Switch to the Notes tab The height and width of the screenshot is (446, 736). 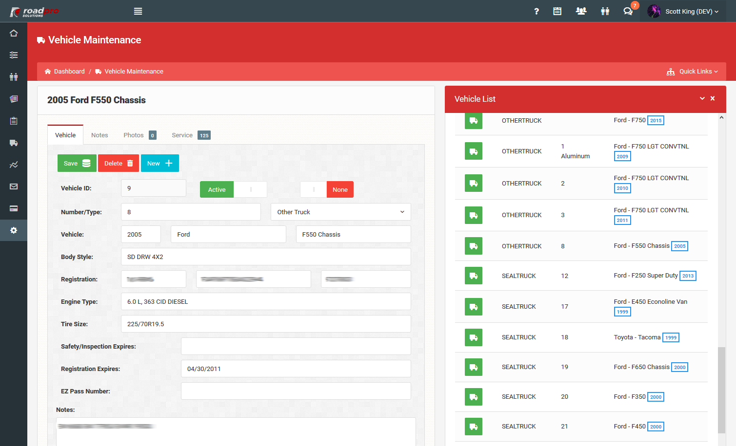point(99,135)
